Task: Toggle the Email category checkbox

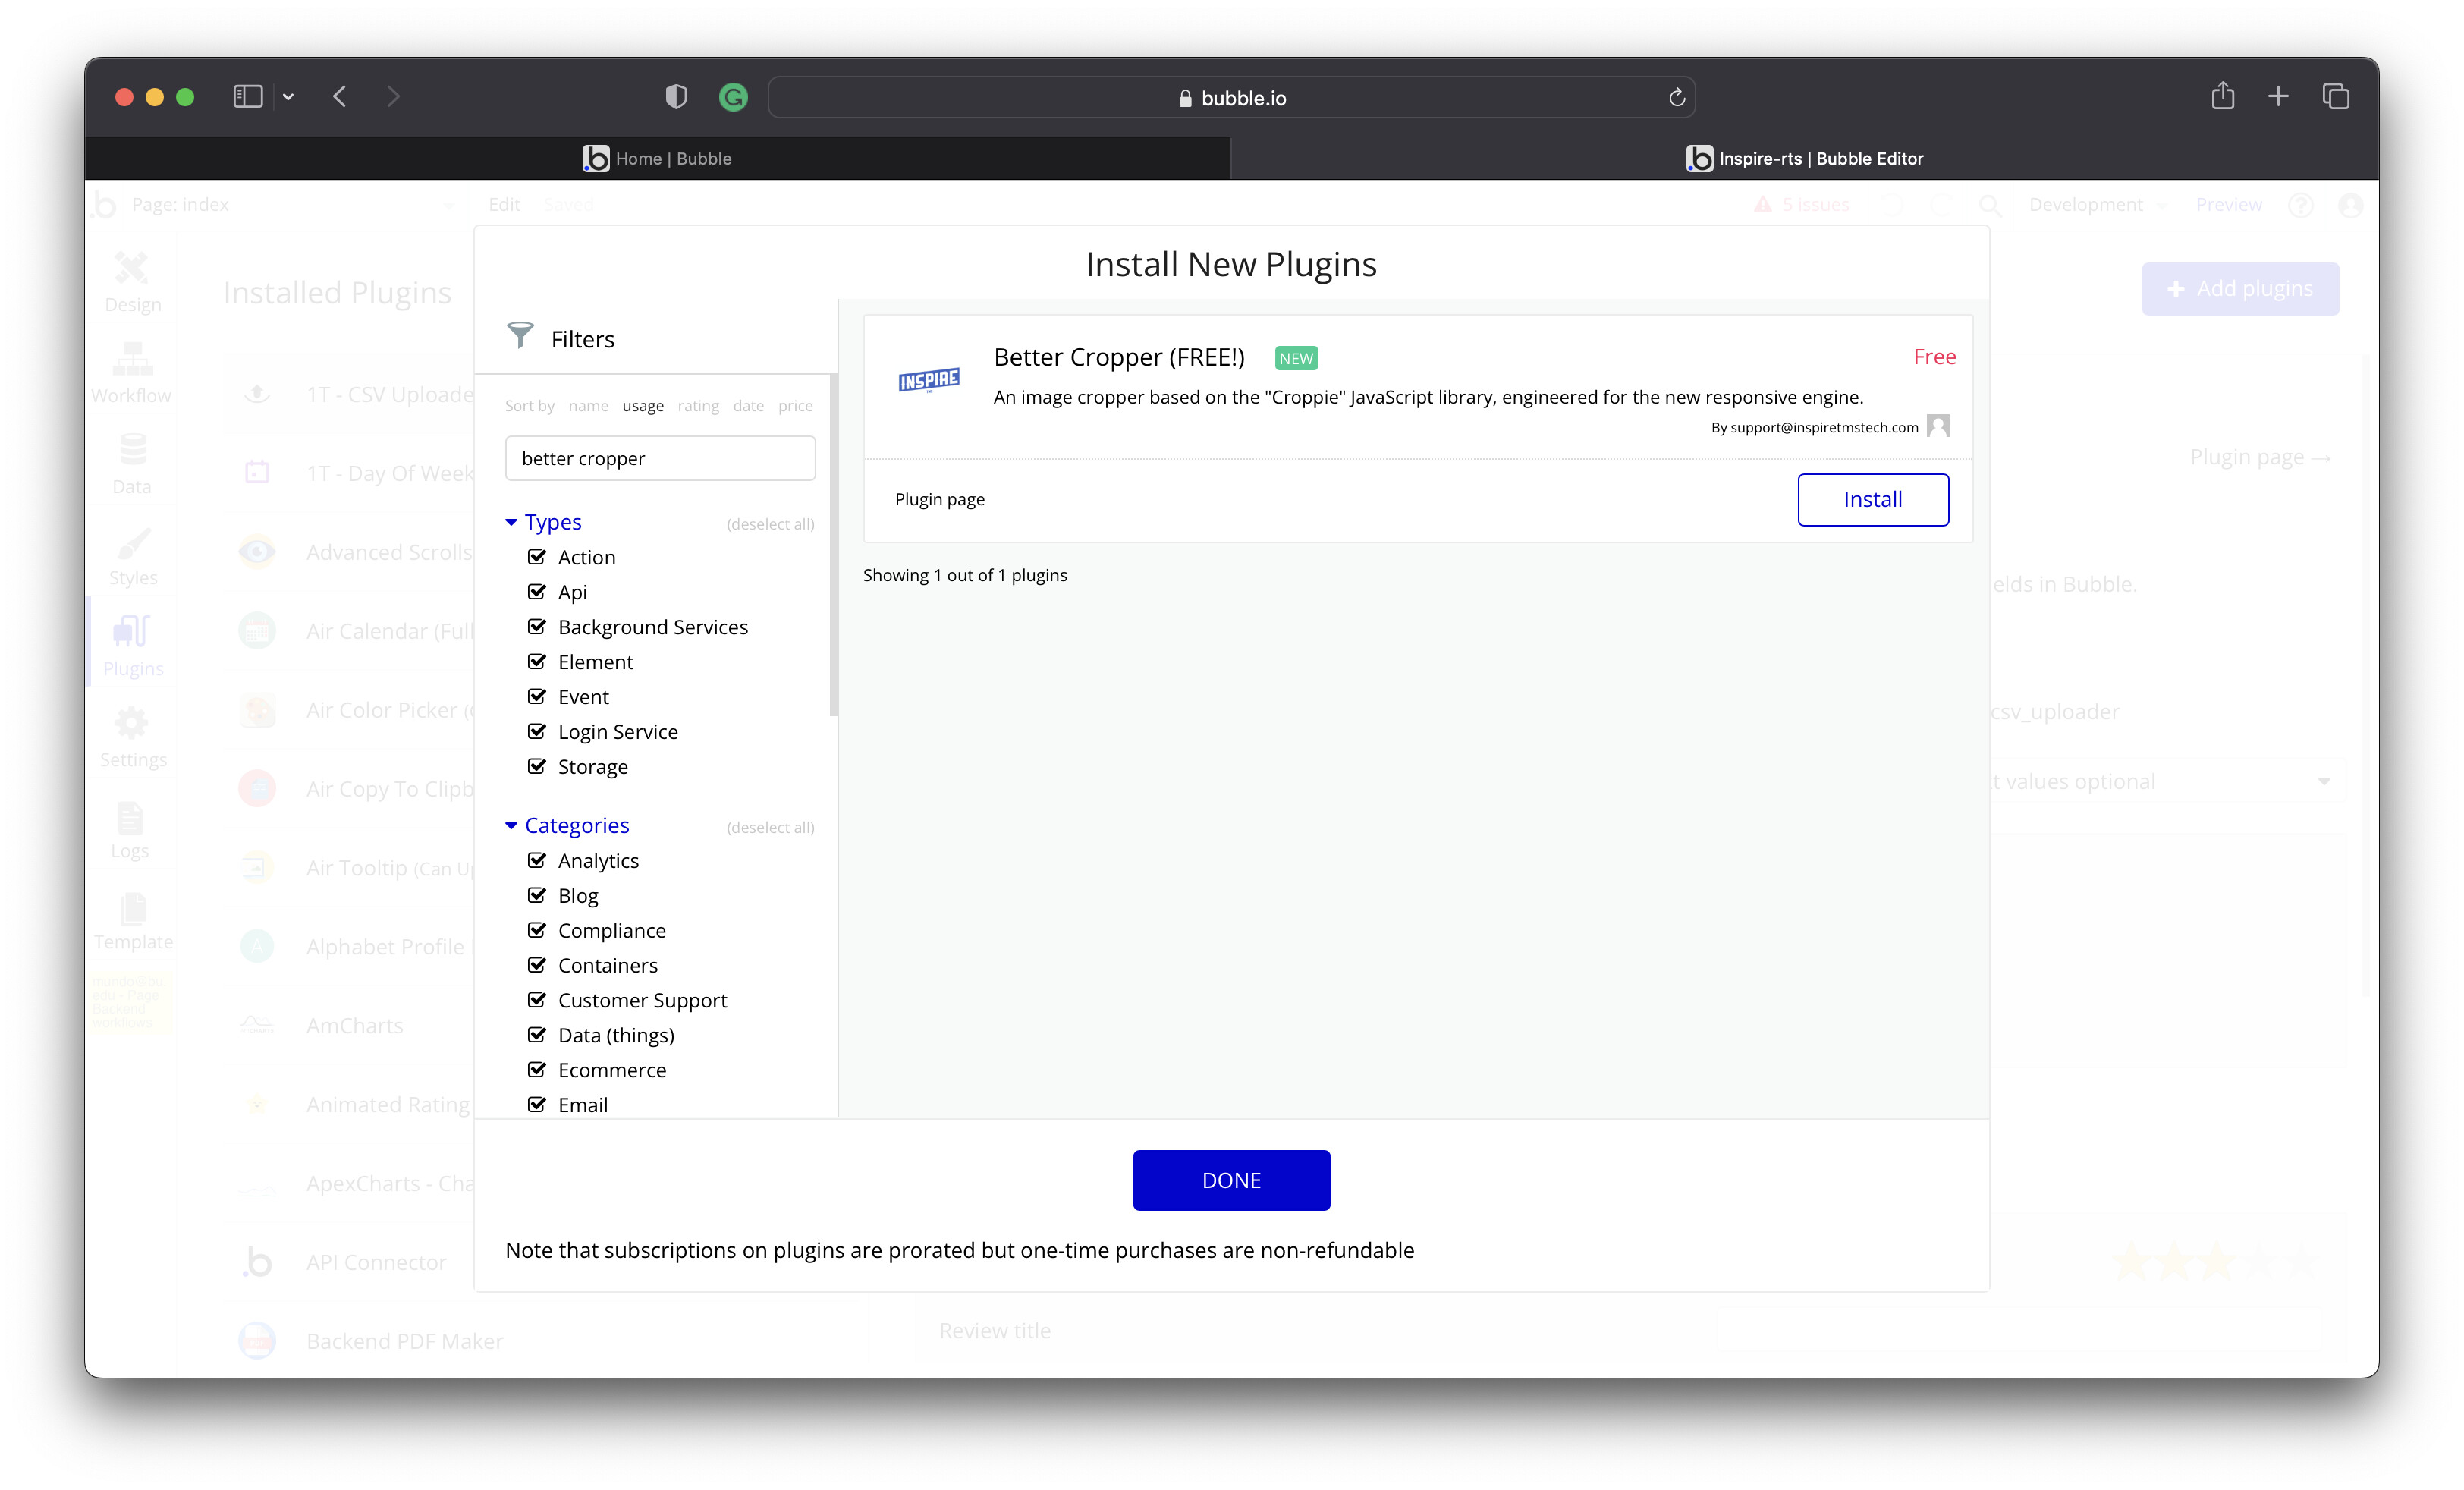Action: (x=537, y=1105)
